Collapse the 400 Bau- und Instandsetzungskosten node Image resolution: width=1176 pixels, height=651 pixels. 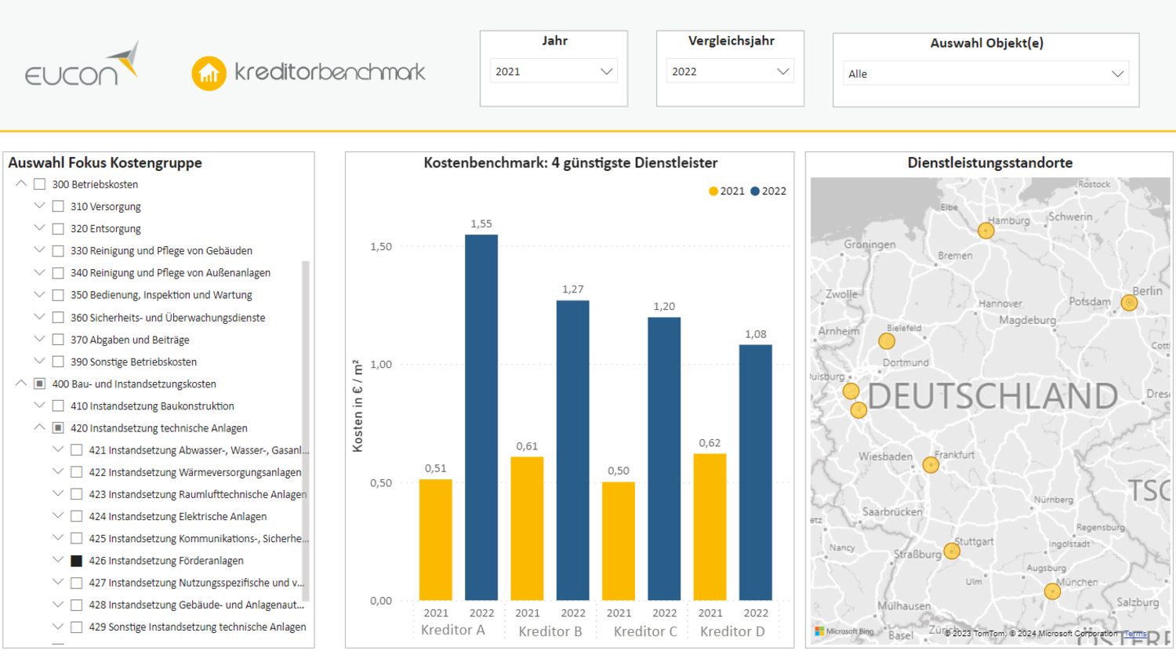tap(21, 384)
